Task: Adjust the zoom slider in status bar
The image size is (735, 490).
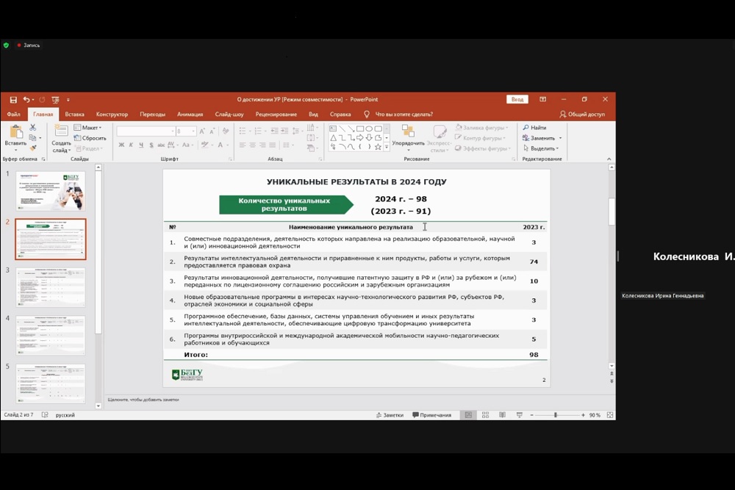Action: (x=556, y=415)
